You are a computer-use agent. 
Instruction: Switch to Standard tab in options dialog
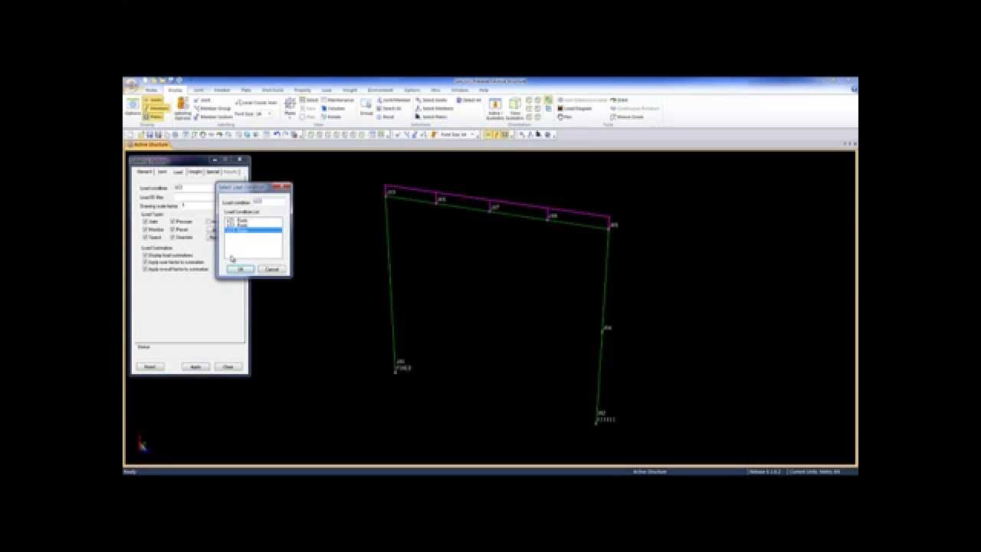tap(144, 172)
